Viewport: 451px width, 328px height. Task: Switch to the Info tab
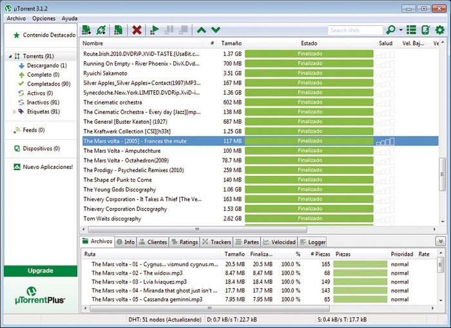pos(126,242)
